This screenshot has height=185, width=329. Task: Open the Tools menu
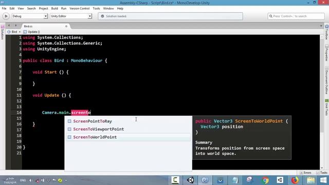pyautogui.click(x=96, y=8)
